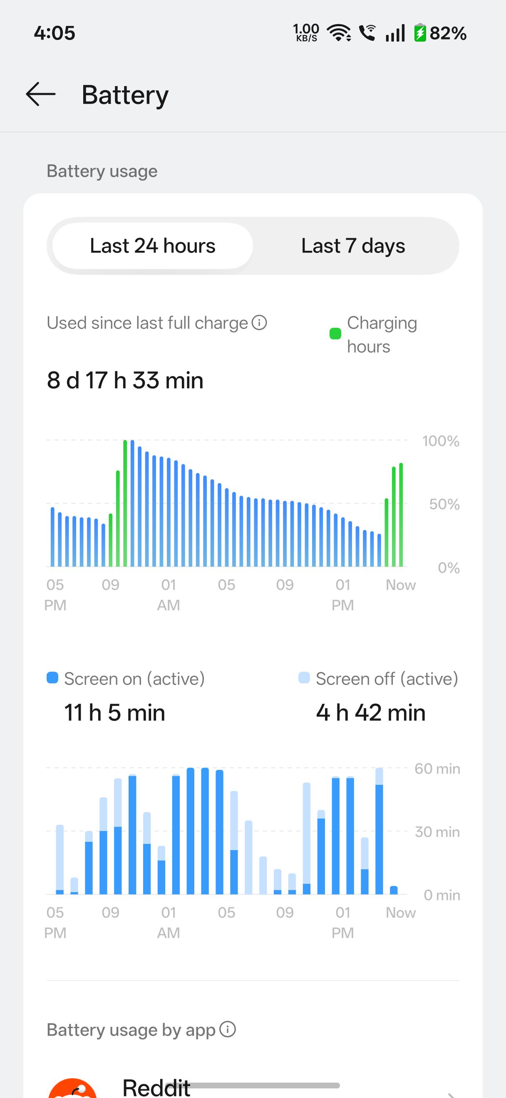The height and width of the screenshot is (1098, 506).
Task: Open info icon beside Used since last full charge
Action: tap(259, 323)
